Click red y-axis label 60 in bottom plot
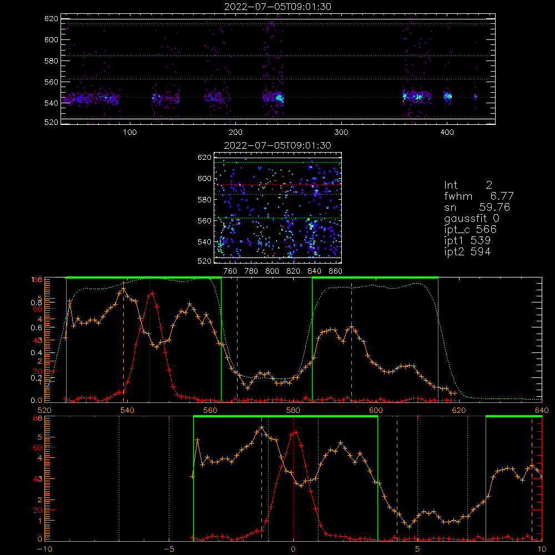The height and width of the screenshot is (555, 555). coord(38,447)
